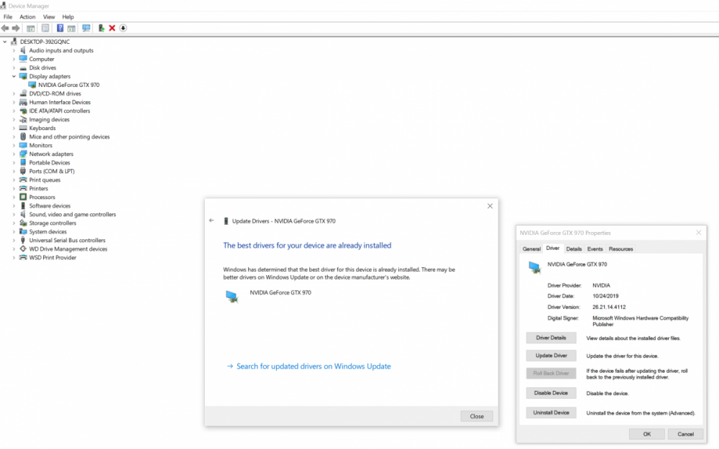Click the Disable device down-arrow toolbar icon
This screenshot has width=719, height=449.
[x=123, y=28]
